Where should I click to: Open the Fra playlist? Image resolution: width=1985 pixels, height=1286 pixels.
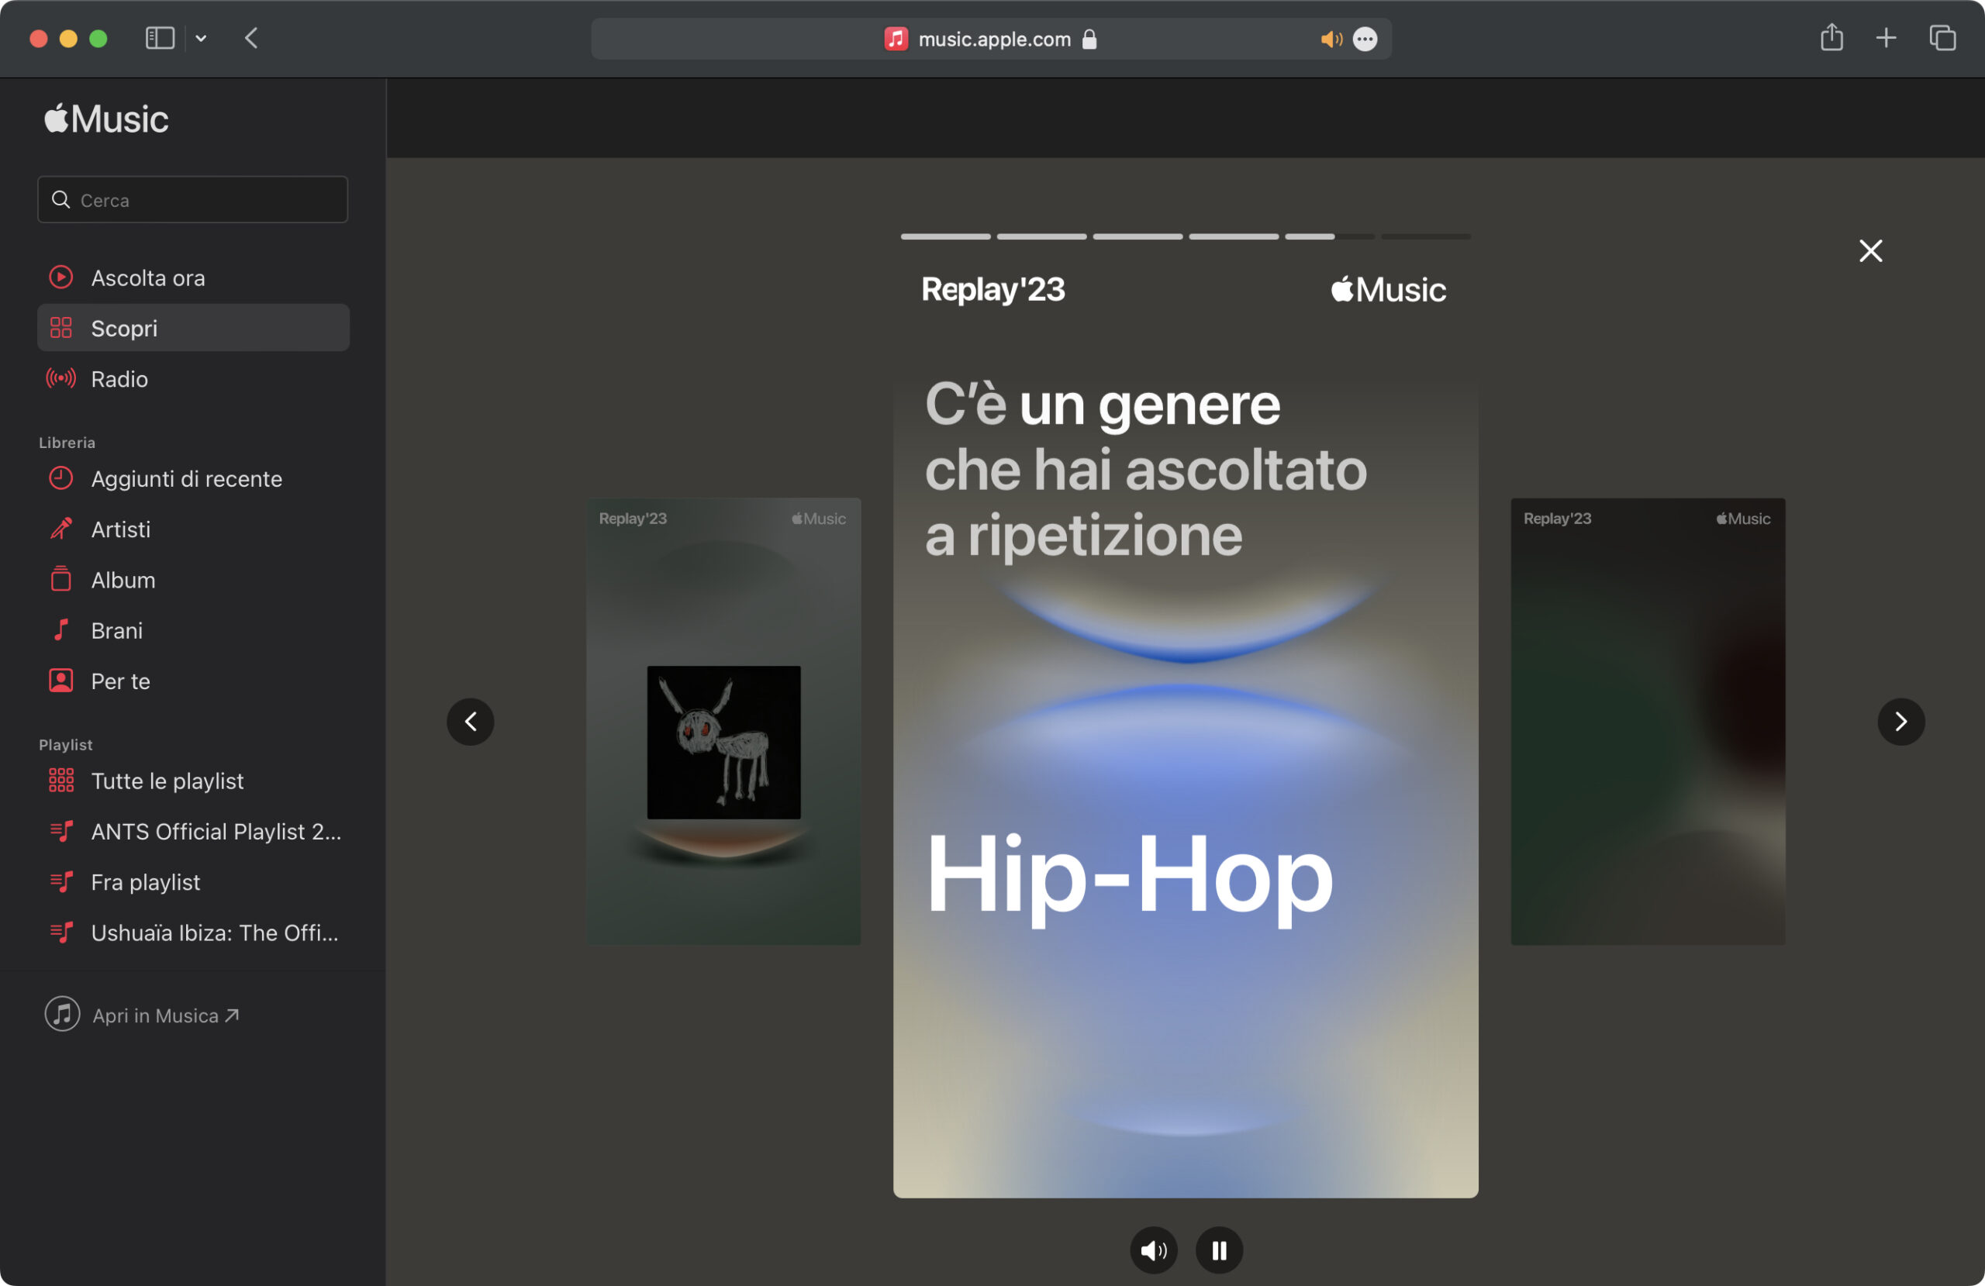(x=192, y=882)
